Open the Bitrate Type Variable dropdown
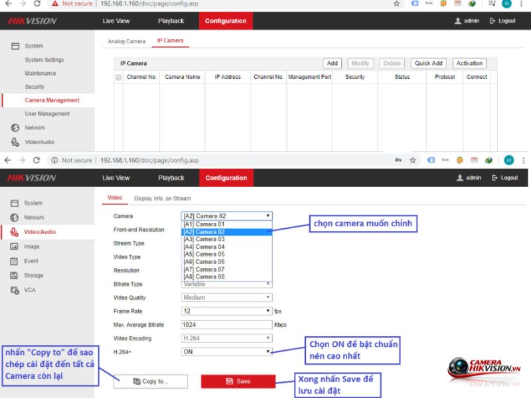This screenshot has width=531, height=398. [x=226, y=285]
